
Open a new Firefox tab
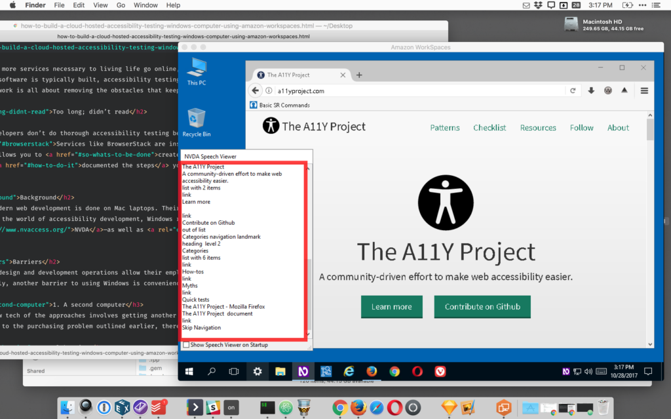(x=359, y=75)
